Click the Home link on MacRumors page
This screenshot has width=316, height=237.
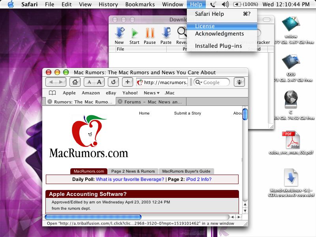(144, 113)
